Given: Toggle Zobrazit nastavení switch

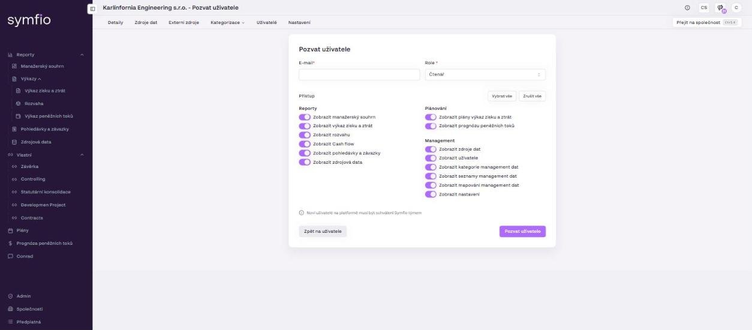Looking at the screenshot, I should pos(431,194).
